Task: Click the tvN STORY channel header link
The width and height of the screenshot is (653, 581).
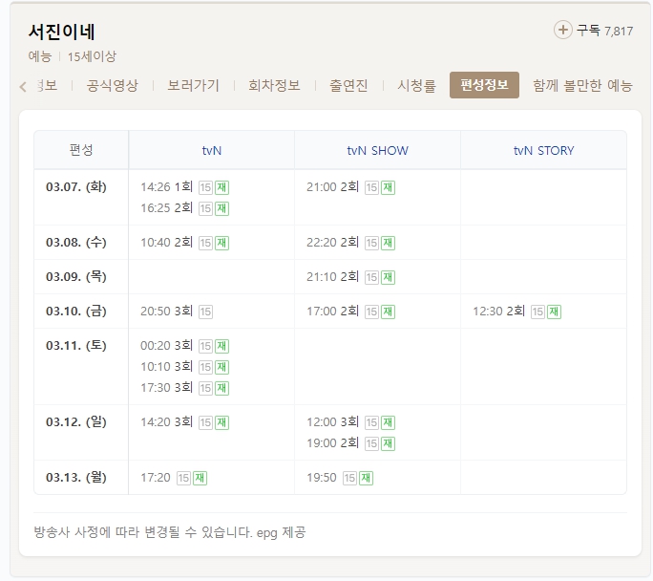Action: [x=543, y=150]
